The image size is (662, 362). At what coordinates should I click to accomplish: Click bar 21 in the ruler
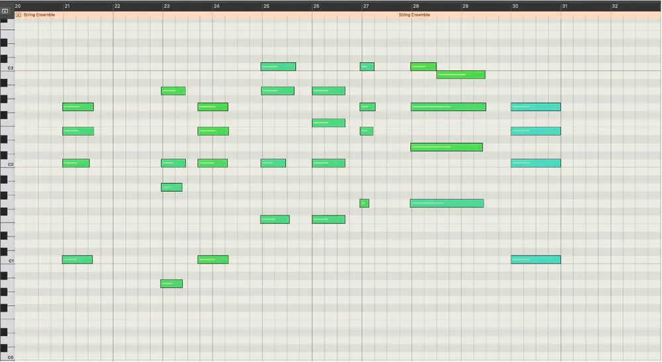(x=67, y=6)
